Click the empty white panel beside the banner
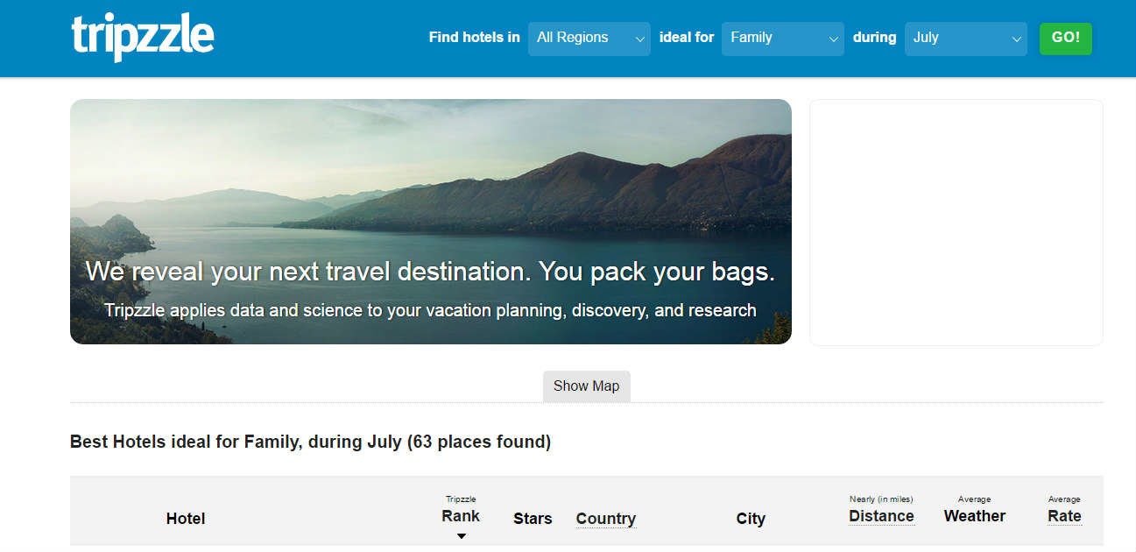1136x552 pixels. tap(956, 222)
